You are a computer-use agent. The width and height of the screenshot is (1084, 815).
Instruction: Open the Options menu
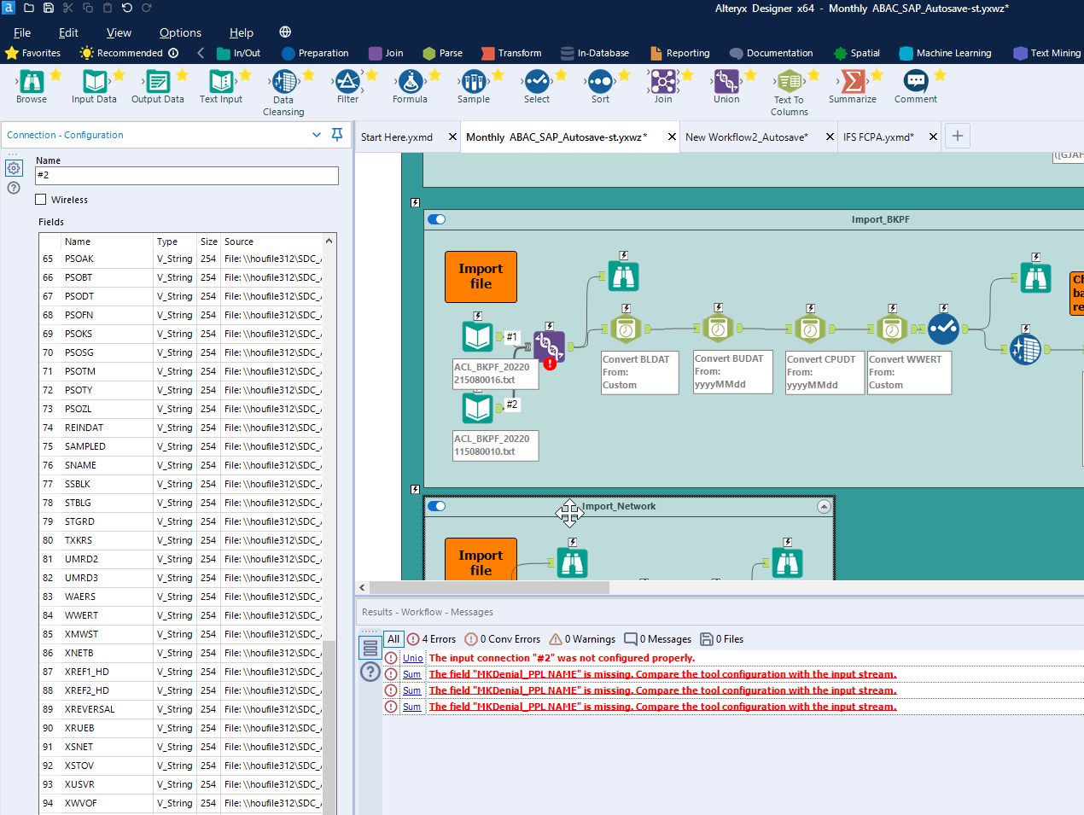click(179, 32)
